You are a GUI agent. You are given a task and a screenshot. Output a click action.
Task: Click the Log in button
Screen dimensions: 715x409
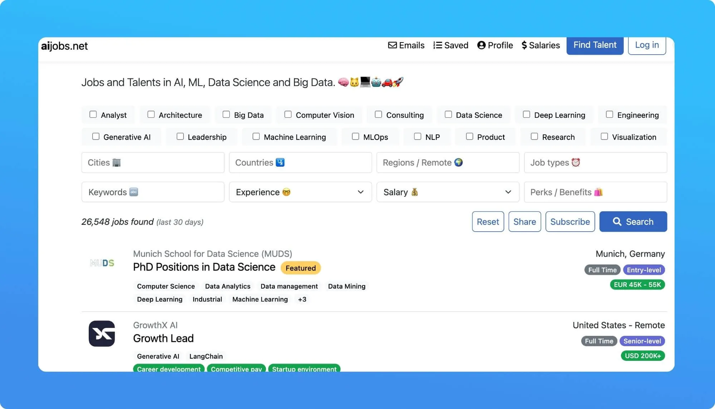(x=647, y=45)
